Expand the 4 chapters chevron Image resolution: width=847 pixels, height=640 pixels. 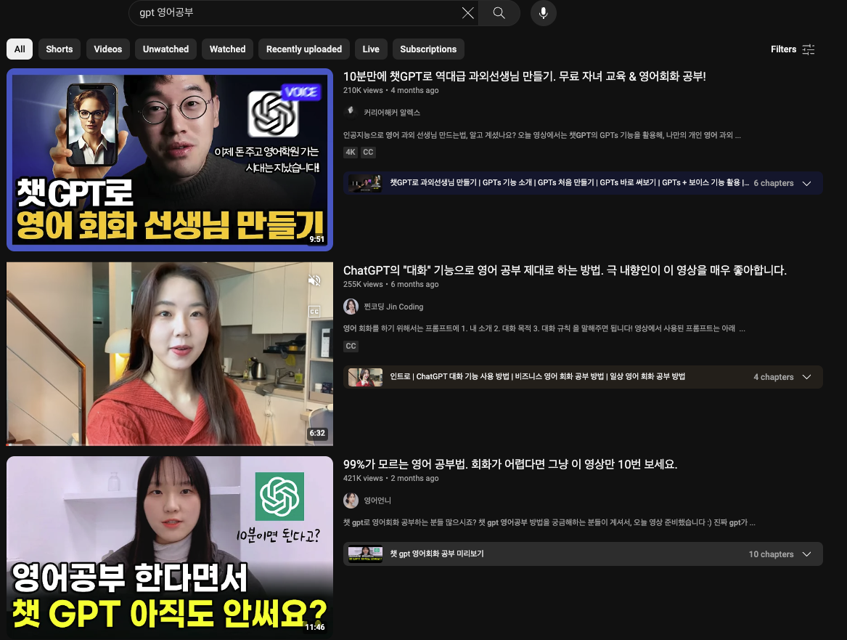click(806, 377)
